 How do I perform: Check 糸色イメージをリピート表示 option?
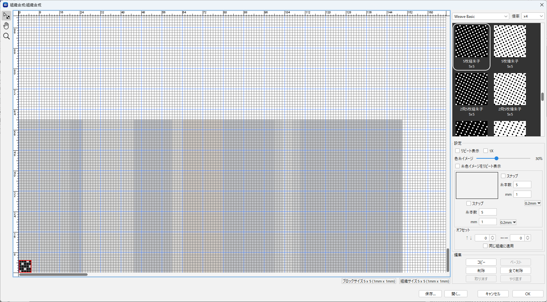point(457,166)
